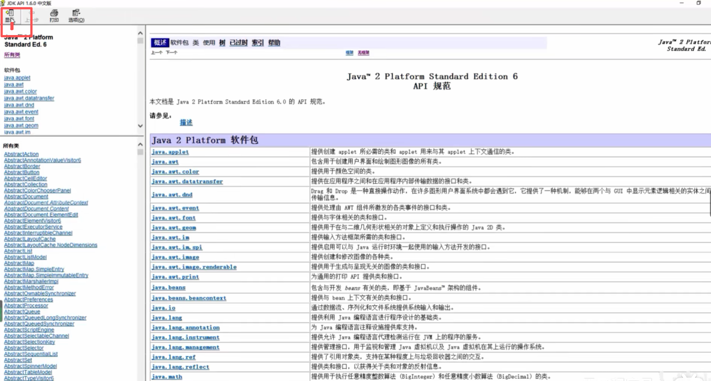Open the 已过时 (Deprecated) navigation link
Screen dimensions: 711x381
coord(238,42)
